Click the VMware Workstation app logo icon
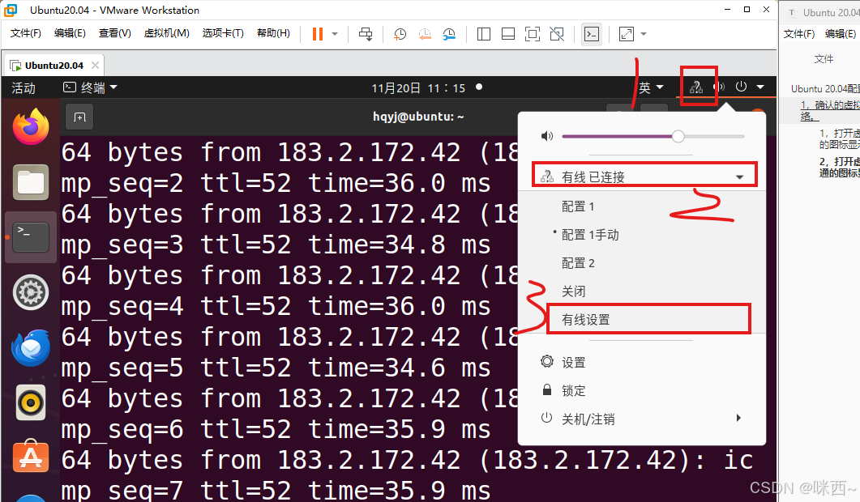Image resolution: width=860 pixels, height=502 pixels. [x=11, y=10]
